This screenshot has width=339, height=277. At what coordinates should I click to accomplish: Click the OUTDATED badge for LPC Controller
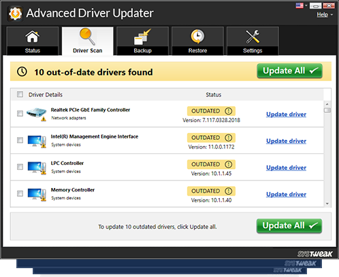211,164
